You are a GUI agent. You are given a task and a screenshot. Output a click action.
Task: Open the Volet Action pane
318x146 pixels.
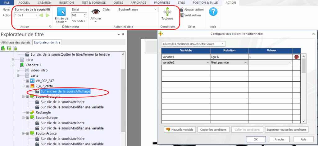(x=181, y=15)
